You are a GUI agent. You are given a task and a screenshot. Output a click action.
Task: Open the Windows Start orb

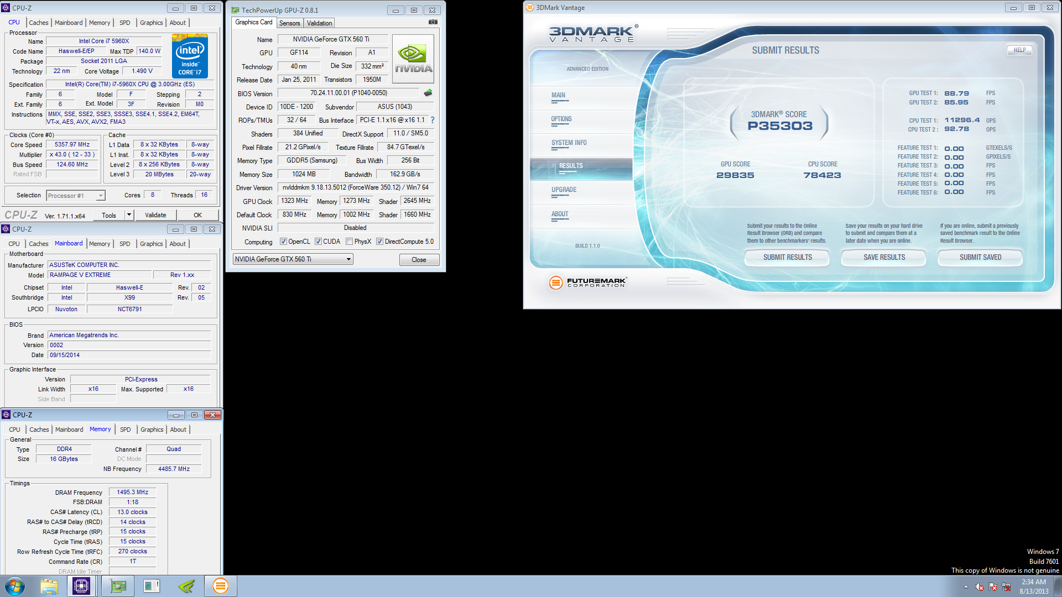coord(15,586)
